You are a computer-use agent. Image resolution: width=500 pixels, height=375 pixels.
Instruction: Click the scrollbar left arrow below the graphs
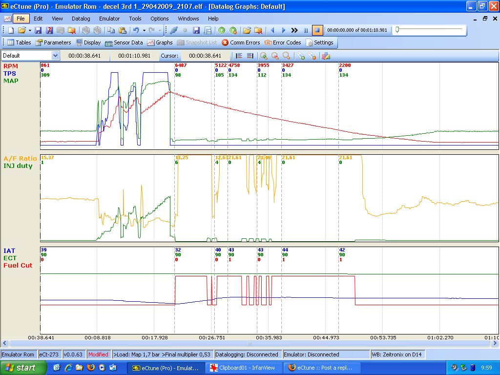[x=4, y=343]
